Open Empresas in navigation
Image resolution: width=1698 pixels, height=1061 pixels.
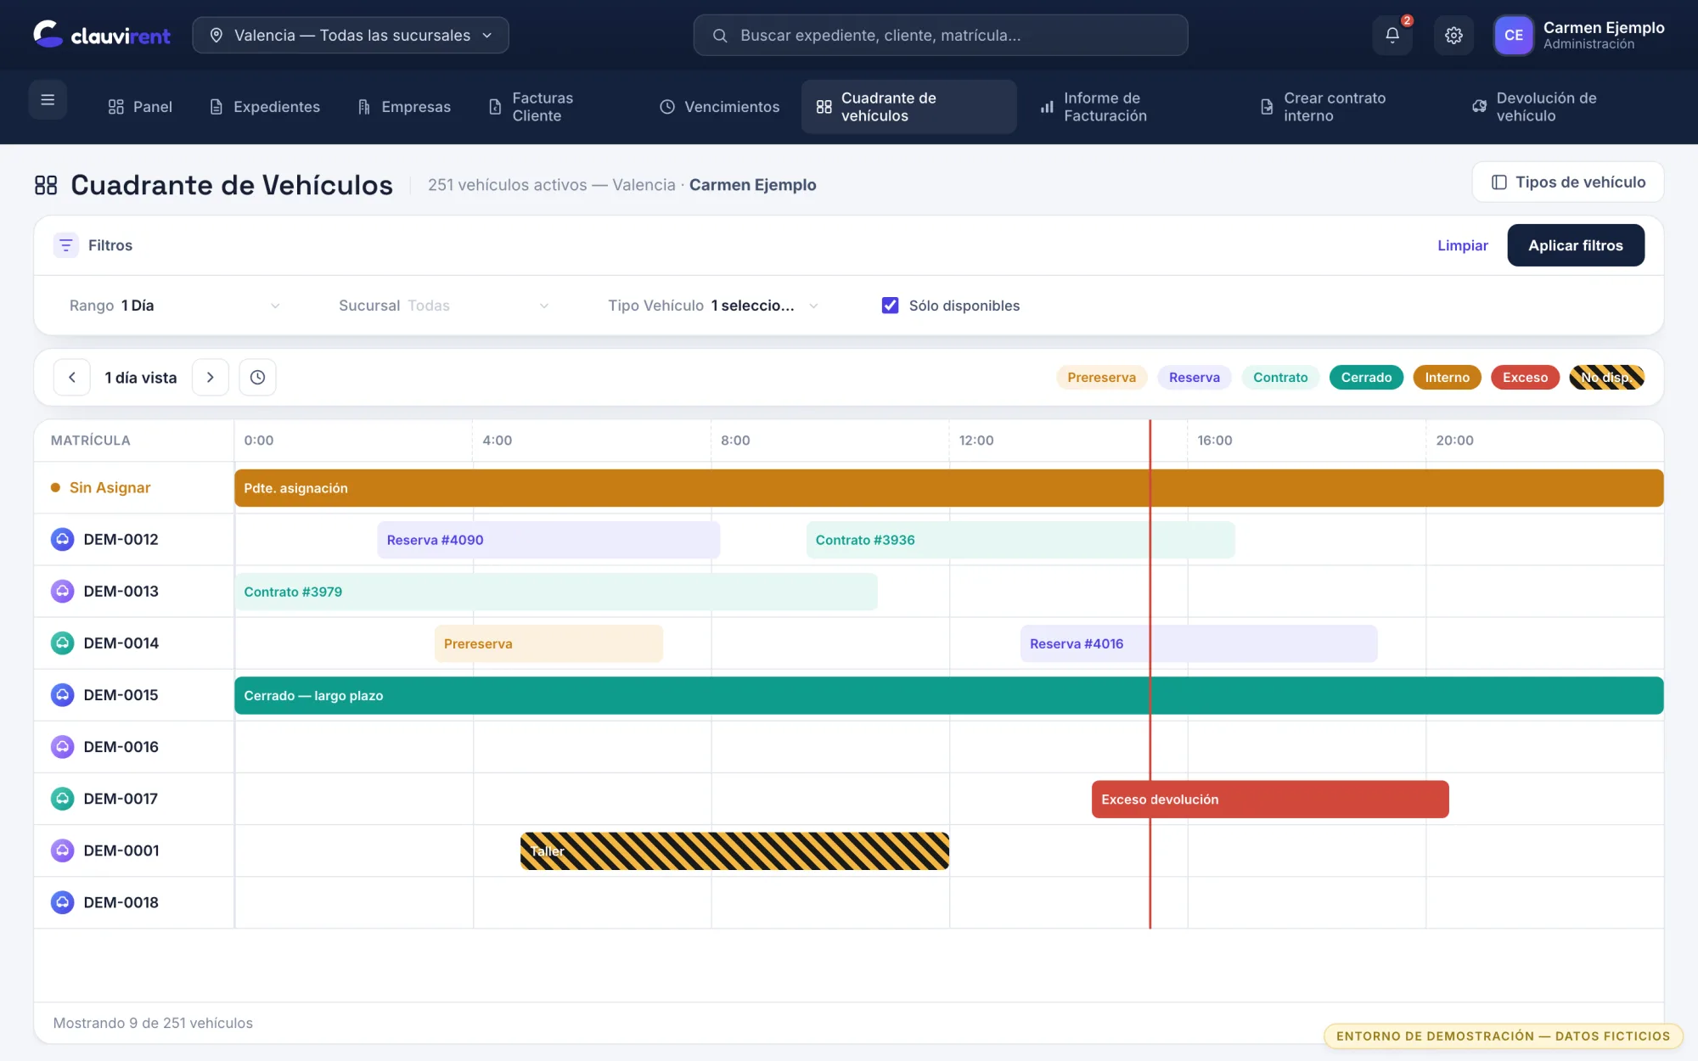coord(404,107)
